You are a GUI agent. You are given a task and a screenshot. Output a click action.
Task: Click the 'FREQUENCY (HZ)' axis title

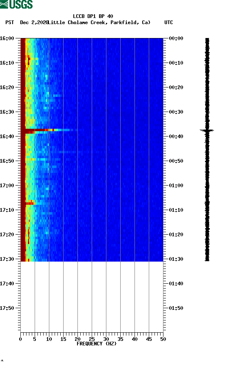(x=97, y=344)
